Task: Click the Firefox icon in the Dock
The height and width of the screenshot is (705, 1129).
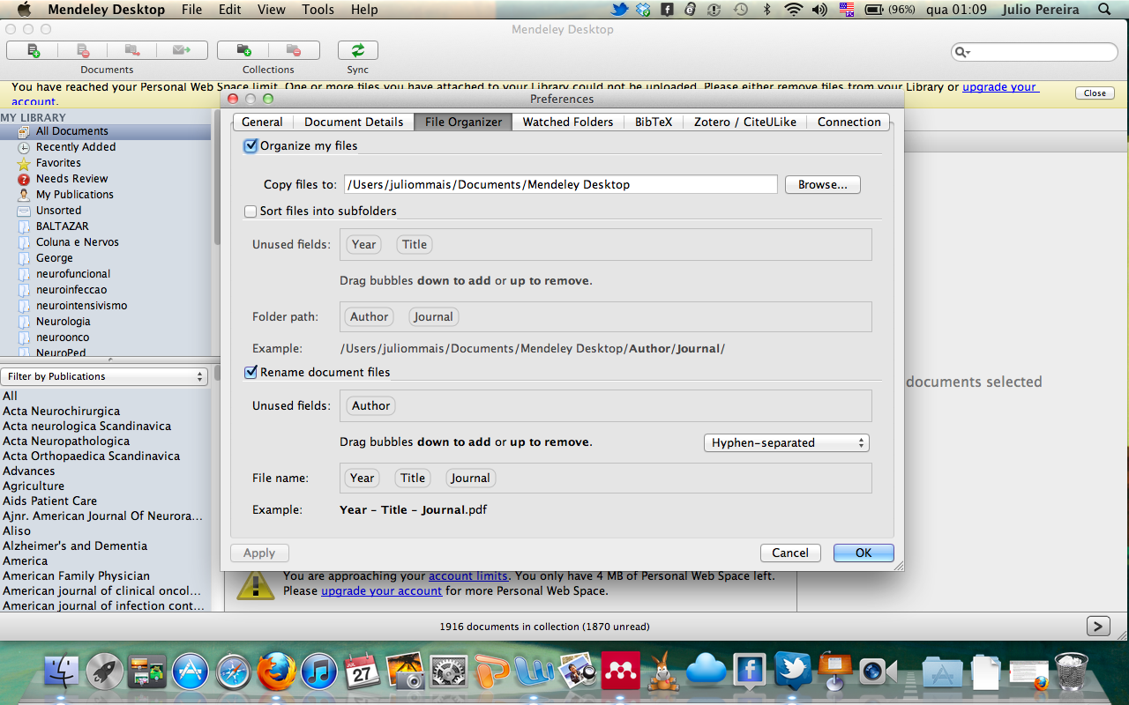Action: (276, 672)
